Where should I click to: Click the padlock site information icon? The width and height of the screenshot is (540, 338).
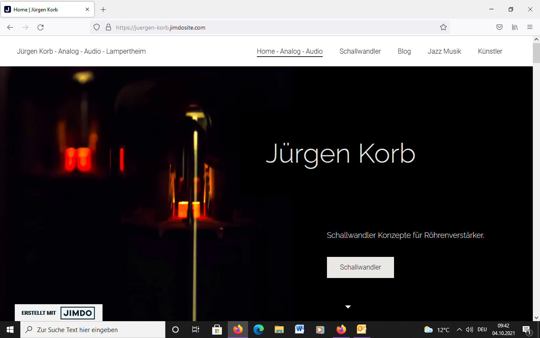pyautogui.click(x=108, y=27)
